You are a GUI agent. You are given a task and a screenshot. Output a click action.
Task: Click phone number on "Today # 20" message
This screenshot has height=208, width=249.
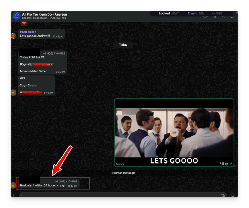click(54, 53)
